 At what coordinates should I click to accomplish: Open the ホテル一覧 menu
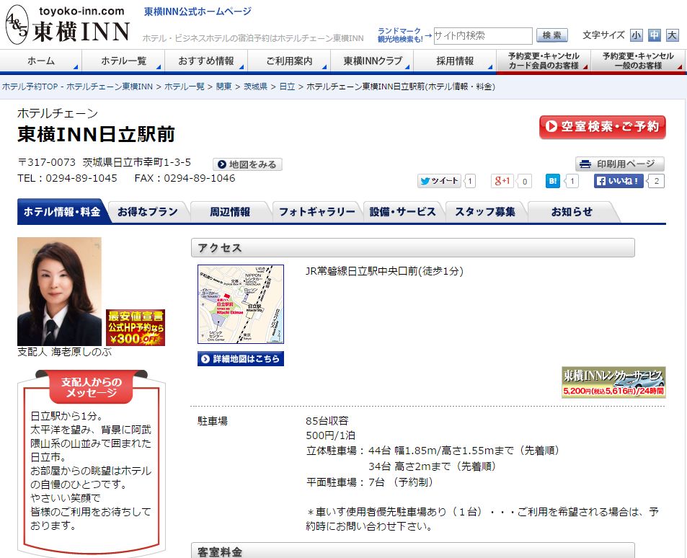pos(123,61)
